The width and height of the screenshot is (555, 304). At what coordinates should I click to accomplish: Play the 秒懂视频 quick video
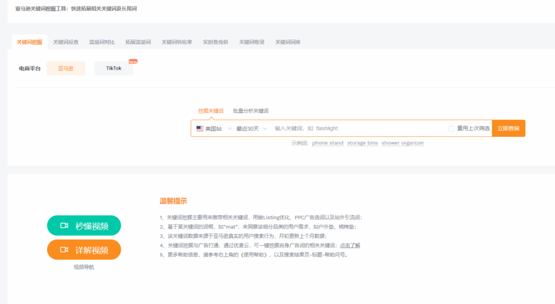click(x=84, y=226)
